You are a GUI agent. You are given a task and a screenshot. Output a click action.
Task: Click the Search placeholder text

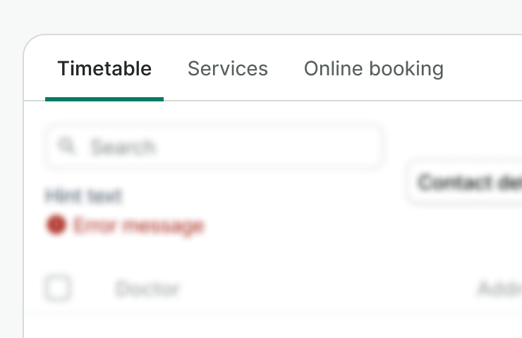[x=123, y=147]
